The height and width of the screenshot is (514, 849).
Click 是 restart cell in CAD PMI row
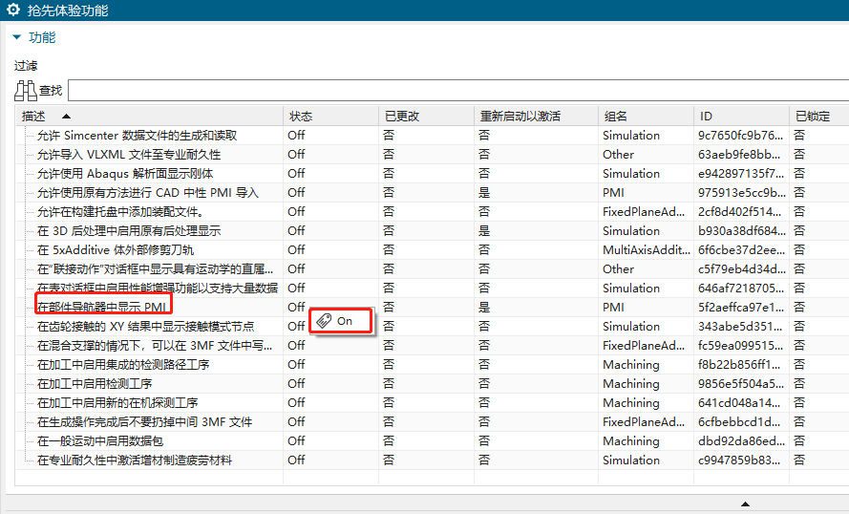pyautogui.click(x=484, y=192)
